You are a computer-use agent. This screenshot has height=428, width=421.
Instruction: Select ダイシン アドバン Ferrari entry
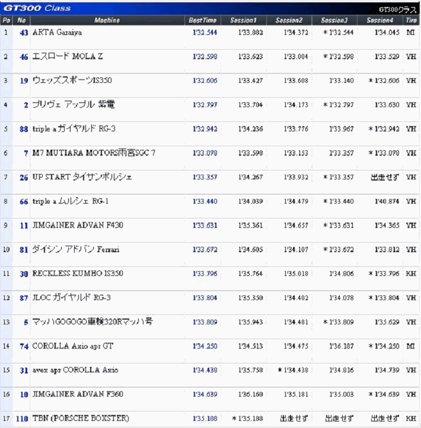[x=76, y=249]
